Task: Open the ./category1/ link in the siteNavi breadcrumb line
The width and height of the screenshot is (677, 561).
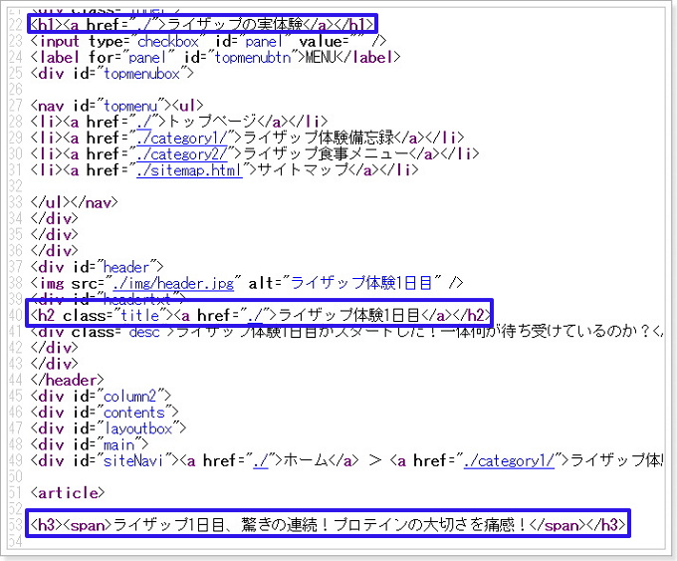Action: tap(512, 460)
